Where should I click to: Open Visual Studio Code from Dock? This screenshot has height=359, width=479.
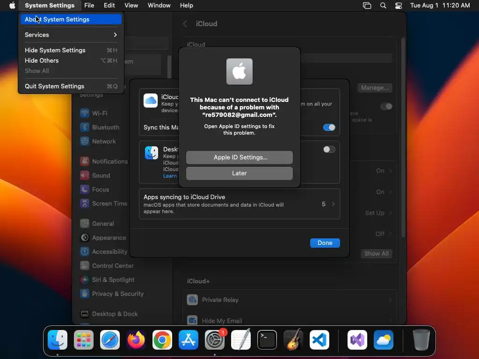319,340
